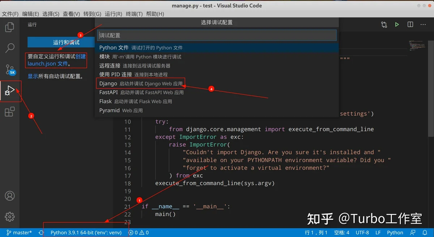Screen dimensions: 434x237
Task: Click the 'try:' statement on line 10
Action: [162, 122]
